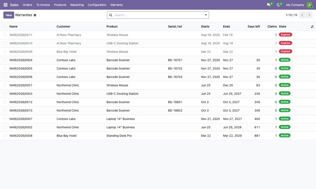Sort by the Name column header
The width and height of the screenshot is (316, 189).
coord(13,27)
